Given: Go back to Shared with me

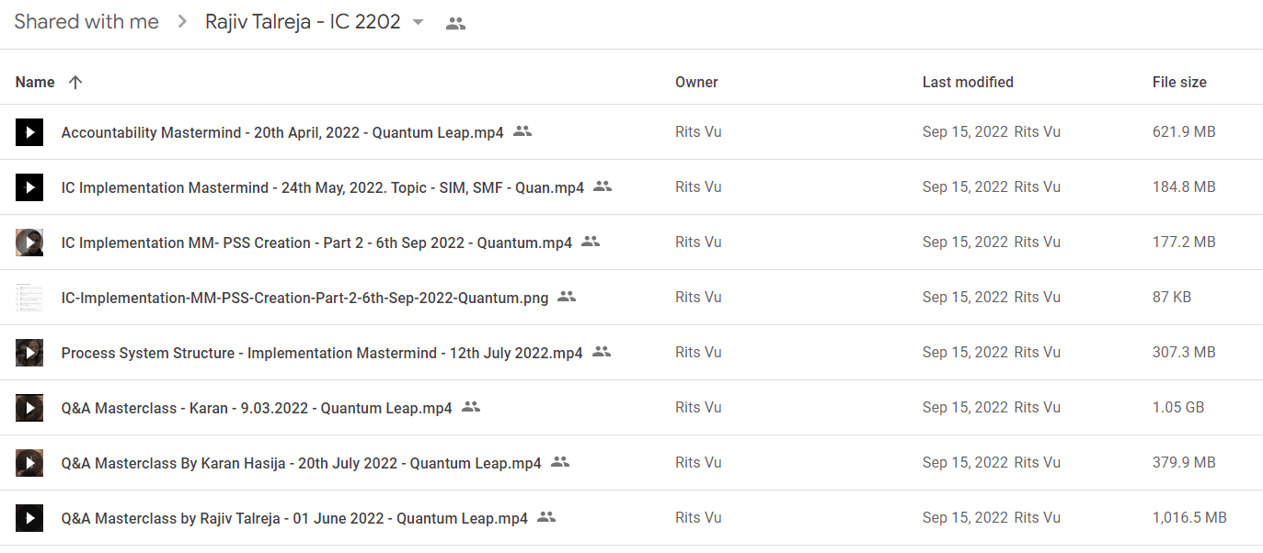Looking at the screenshot, I should pos(86,22).
